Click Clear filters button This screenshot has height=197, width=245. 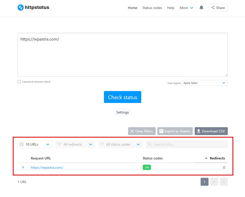[142, 131]
